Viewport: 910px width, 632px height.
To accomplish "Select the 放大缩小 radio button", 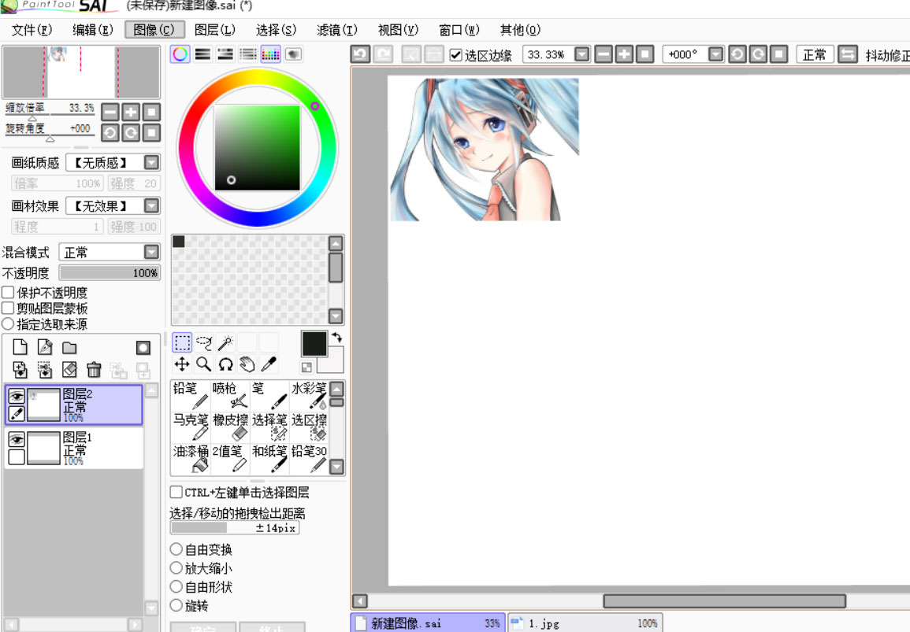I will tap(176, 568).
